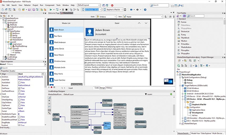Viewport: 226px width, 135px height.
Task: Click the device rotate icon after Stephen's iPad Air
Action: [x=125, y=10]
